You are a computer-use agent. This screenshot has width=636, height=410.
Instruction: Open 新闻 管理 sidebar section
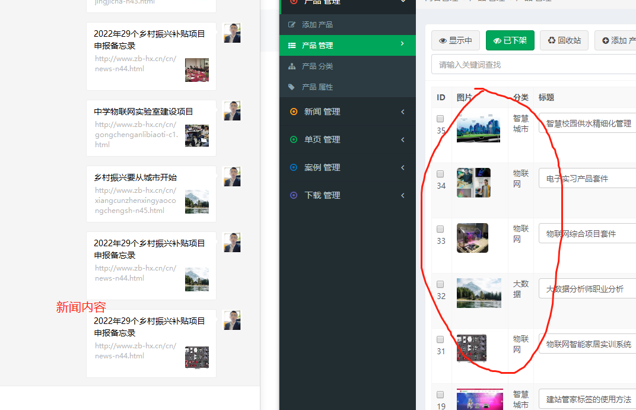(348, 112)
